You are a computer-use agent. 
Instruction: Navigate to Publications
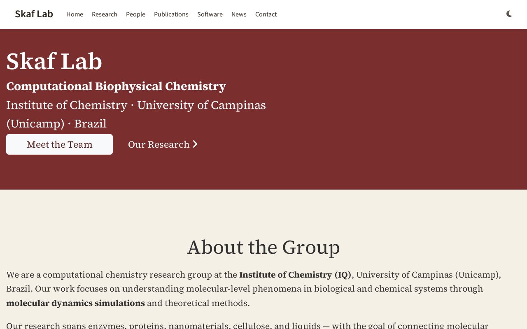[171, 14]
